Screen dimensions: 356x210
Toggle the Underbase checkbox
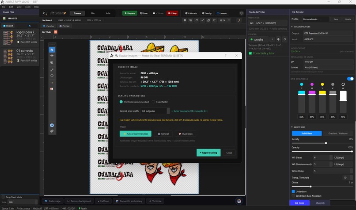tap(293, 191)
